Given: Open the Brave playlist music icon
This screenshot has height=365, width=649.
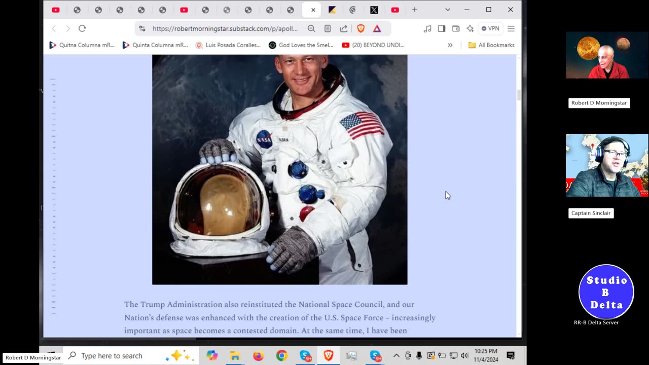Looking at the screenshot, I should pyautogui.click(x=427, y=28).
